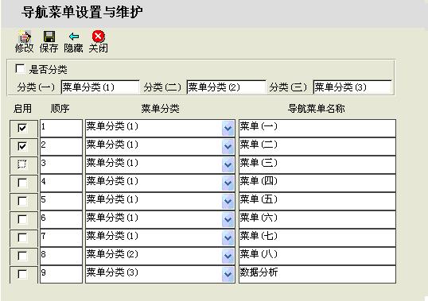
Task: Expand the 菜单分类(2) dropdown in row 8
Action: (228, 256)
